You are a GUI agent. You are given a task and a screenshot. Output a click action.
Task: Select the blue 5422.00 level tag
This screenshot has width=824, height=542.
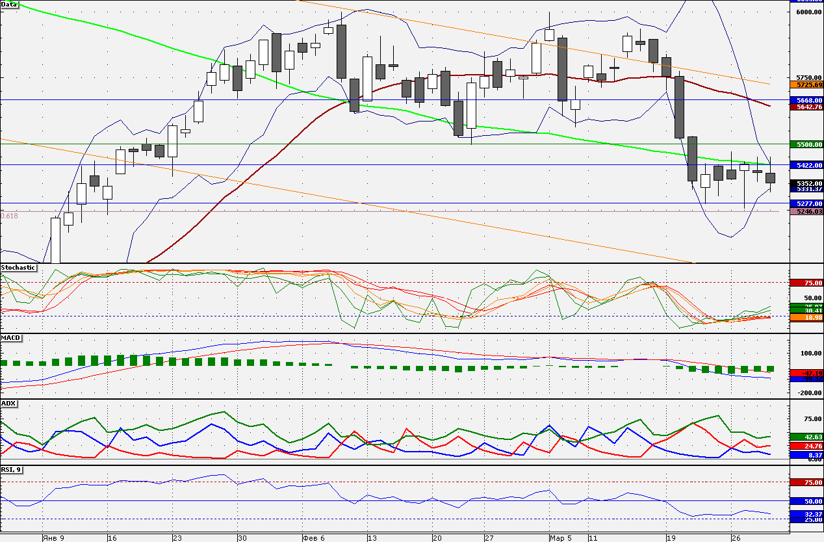[x=806, y=165]
